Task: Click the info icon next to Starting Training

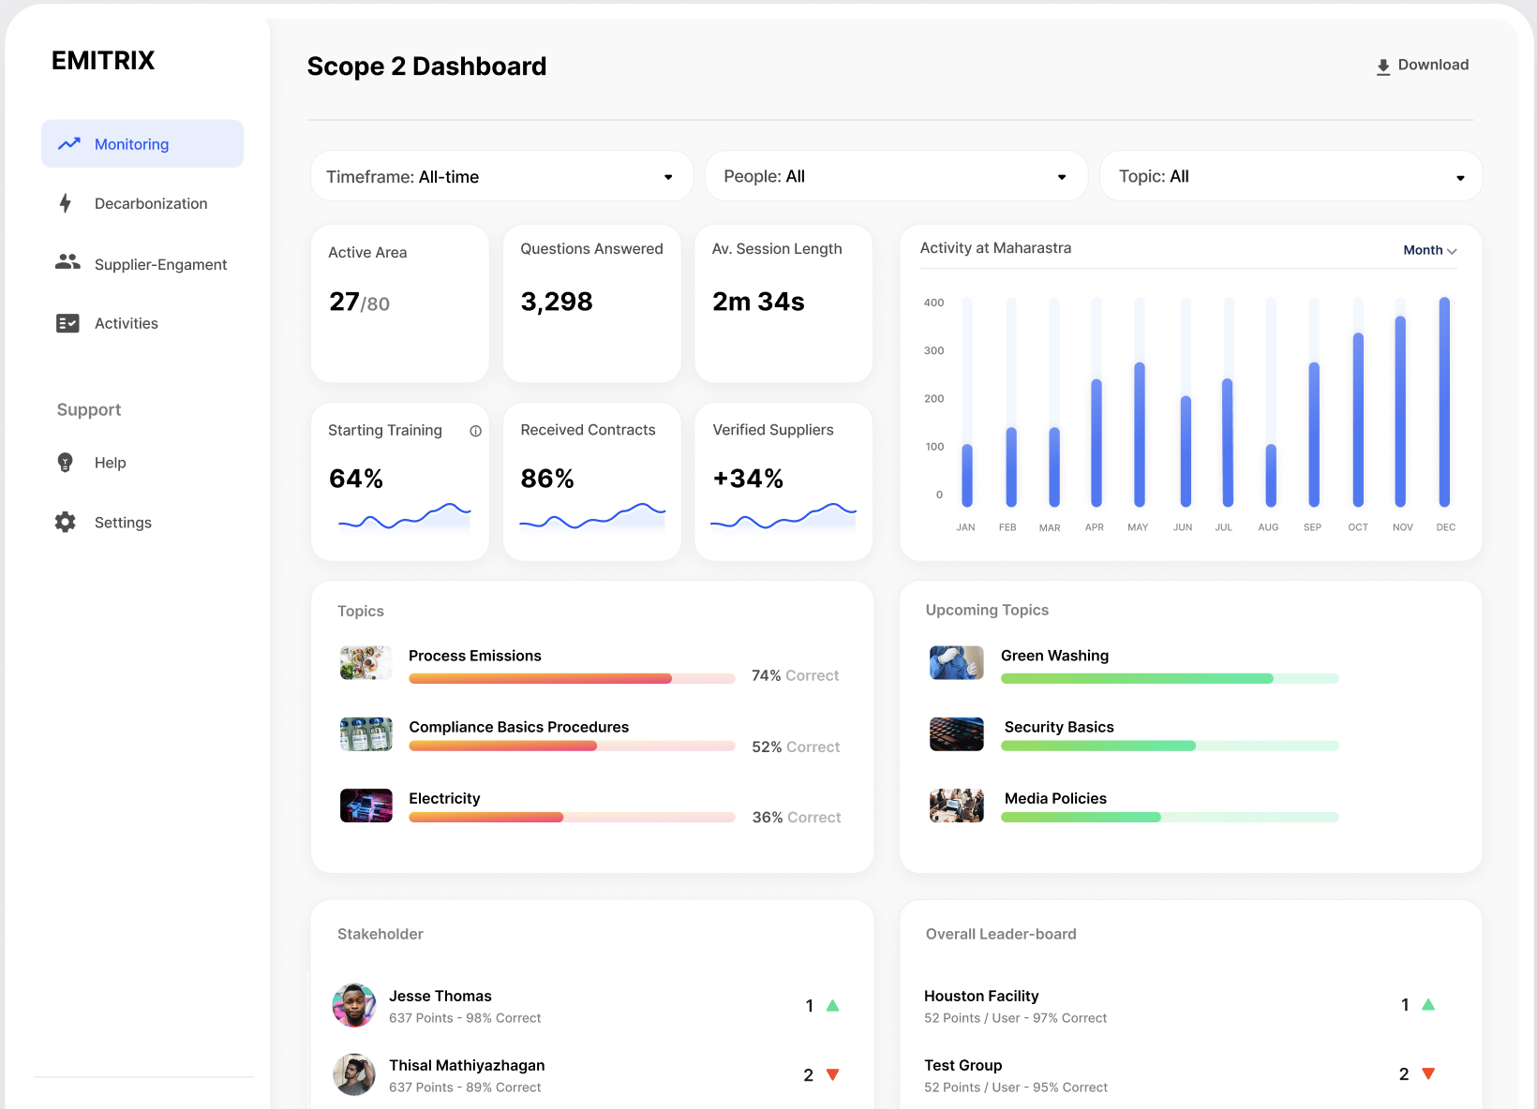Action: click(475, 431)
